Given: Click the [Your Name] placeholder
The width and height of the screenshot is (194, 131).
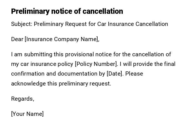Looking at the screenshot, I should tap(27, 114).
